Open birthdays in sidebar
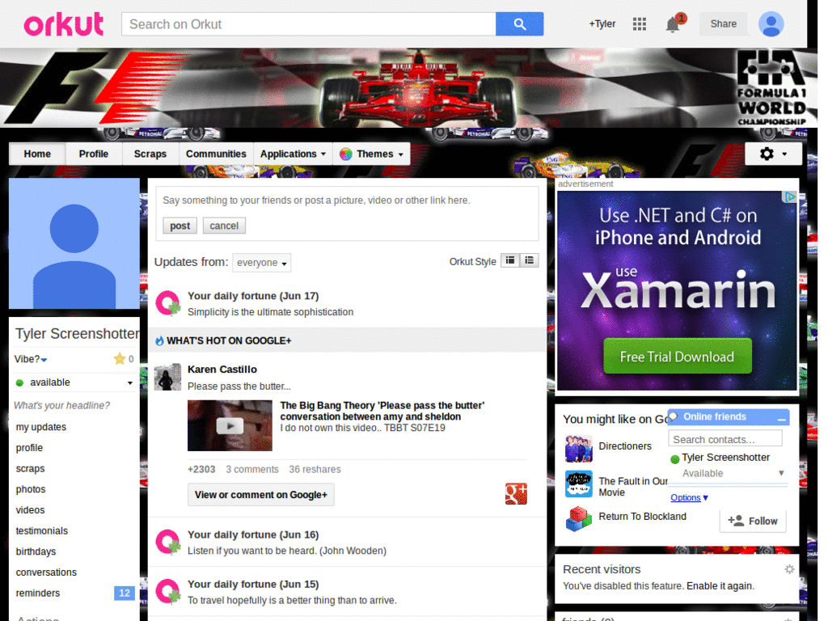Viewport: 828px width, 621px height. [x=36, y=551]
